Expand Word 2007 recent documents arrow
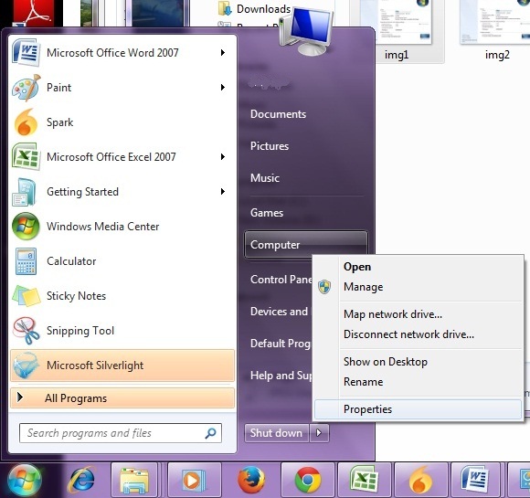 (222, 52)
